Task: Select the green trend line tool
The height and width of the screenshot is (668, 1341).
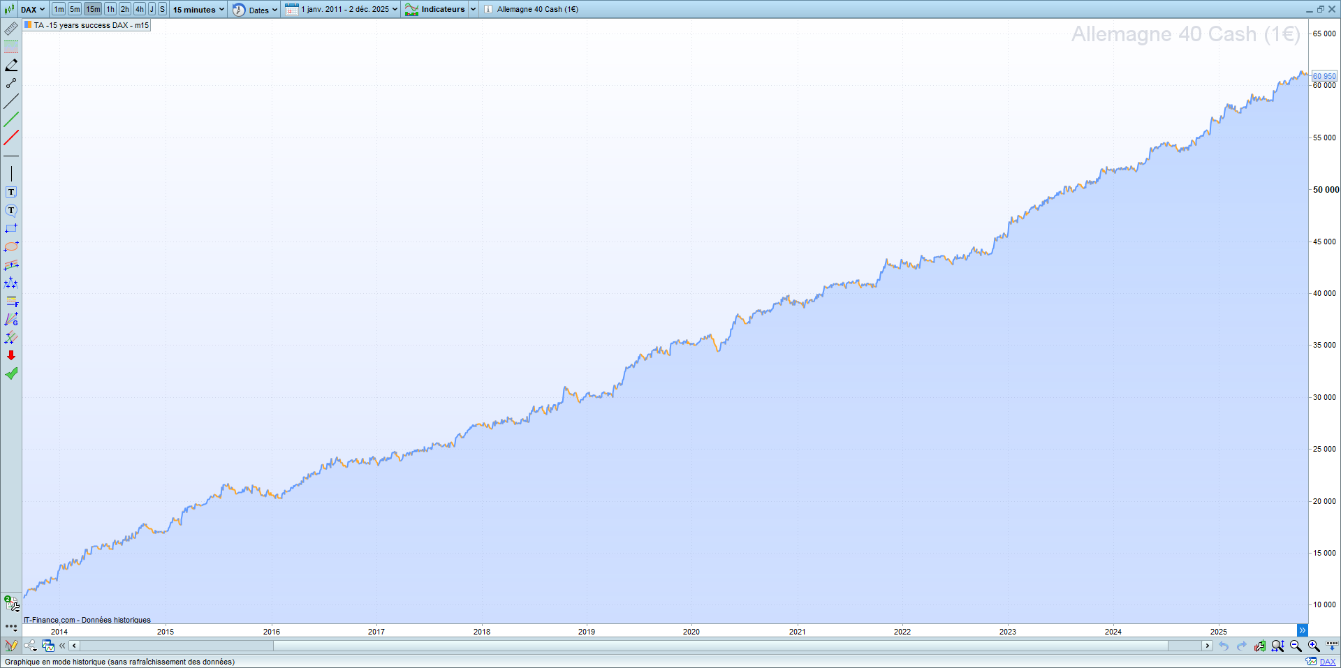Action: 11,119
